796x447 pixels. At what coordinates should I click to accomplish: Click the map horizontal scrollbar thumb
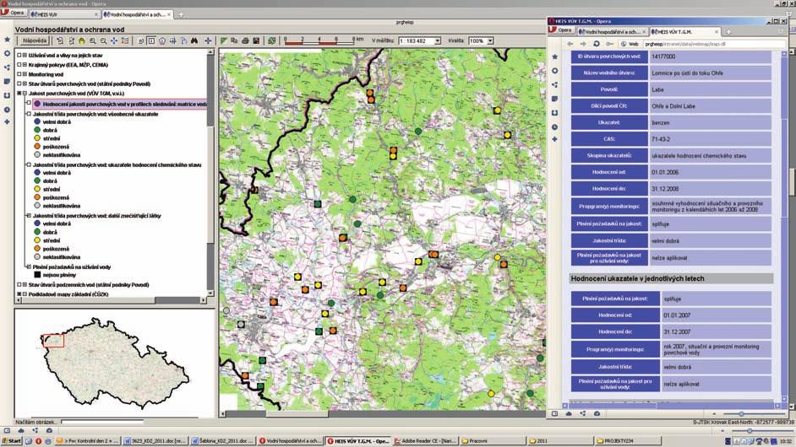click(x=297, y=414)
